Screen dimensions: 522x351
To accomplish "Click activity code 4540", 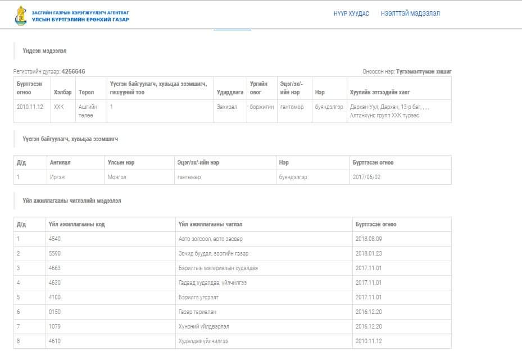I will (x=55, y=239).
